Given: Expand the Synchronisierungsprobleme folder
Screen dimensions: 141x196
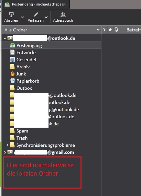Looking at the screenshot, I should [7, 145].
